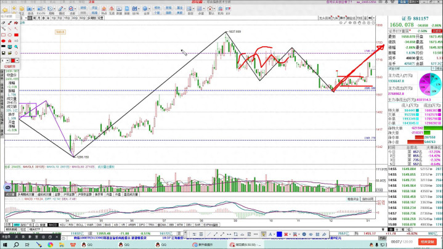The width and height of the screenshot is (443, 249).
Task: Choose the magnifier tool in drawing palette
Action: pos(16,47)
